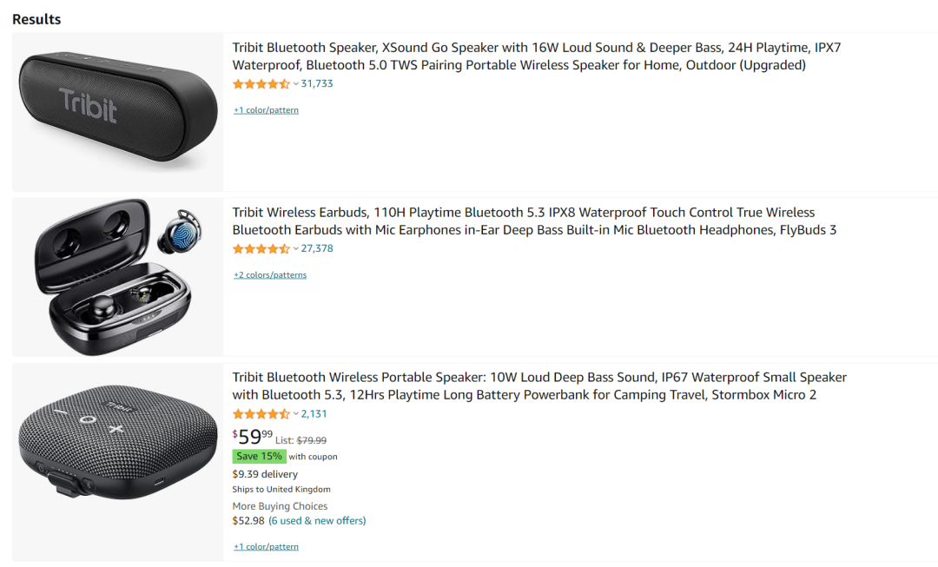This screenshot has height=567, width=938.
Task: Expand rating breakdown chevron for FlyBuds 3
Action: 296,249
